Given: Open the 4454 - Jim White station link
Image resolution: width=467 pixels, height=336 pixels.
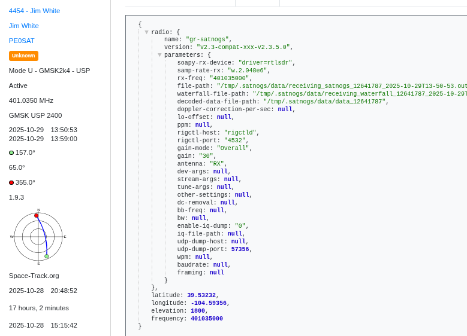Looking at the screenshot, I should point(34,11).
